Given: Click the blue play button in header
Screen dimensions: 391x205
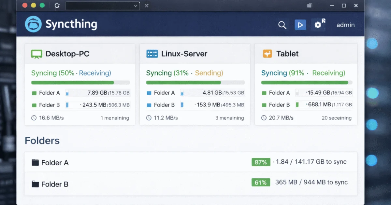Looking at the screenshot, I should [300, 25].
